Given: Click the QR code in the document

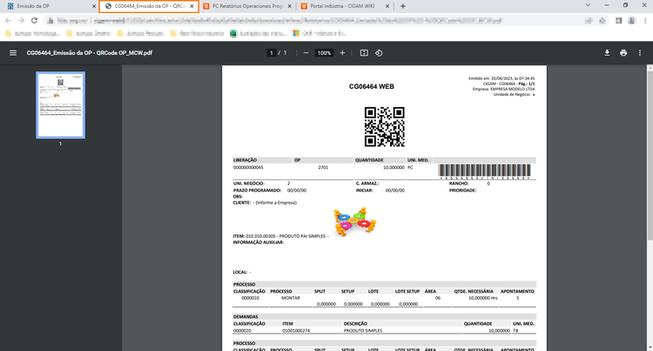Looking at the screenshot, I should tap(384, 126).
